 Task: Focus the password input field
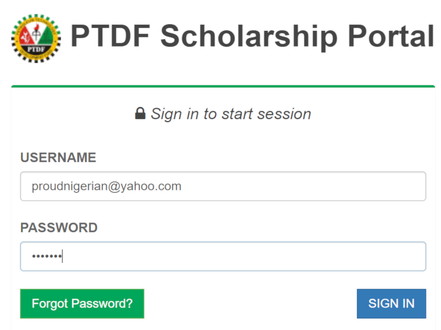coord(223,256)
